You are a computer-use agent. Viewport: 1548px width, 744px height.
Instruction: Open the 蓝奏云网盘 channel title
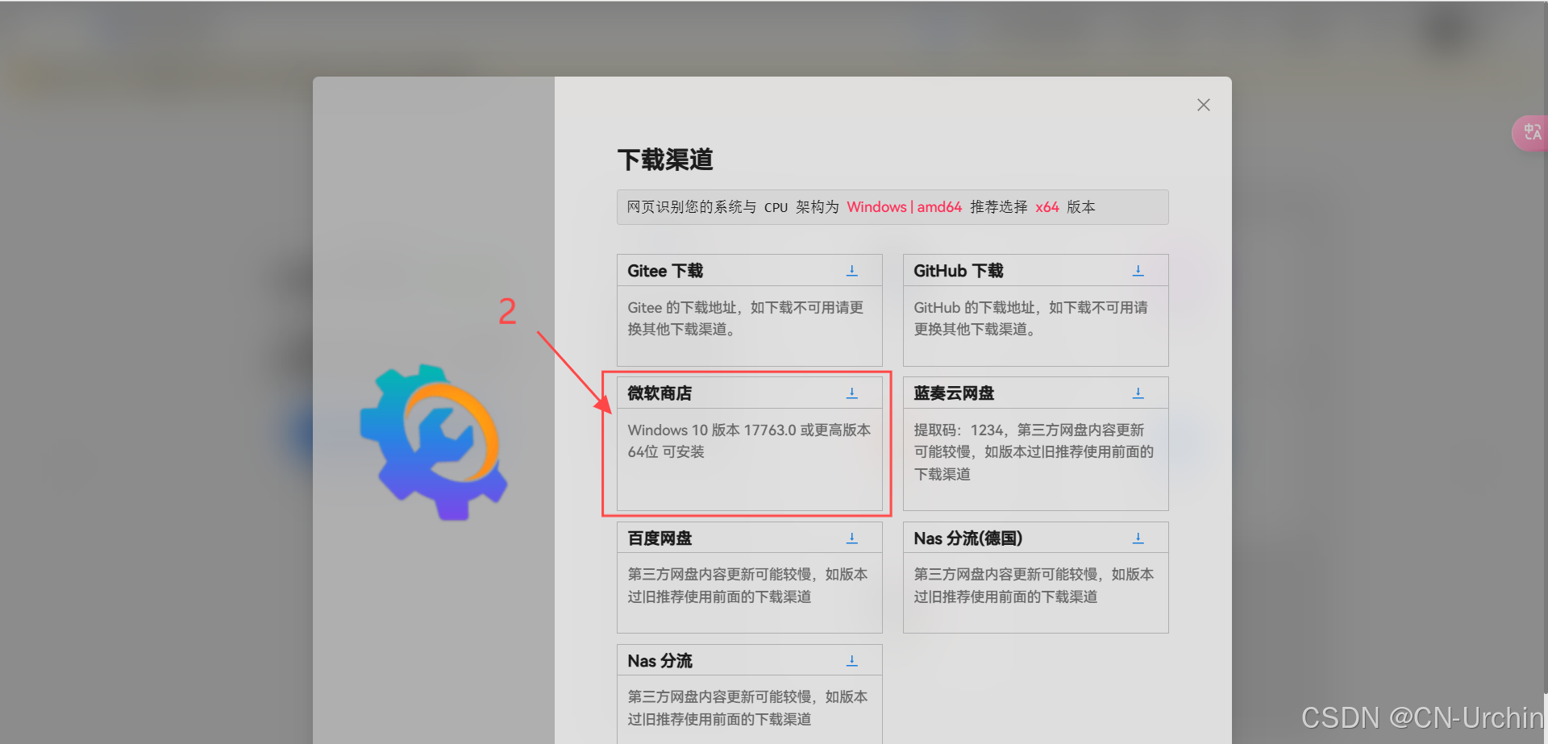point(954,393)
